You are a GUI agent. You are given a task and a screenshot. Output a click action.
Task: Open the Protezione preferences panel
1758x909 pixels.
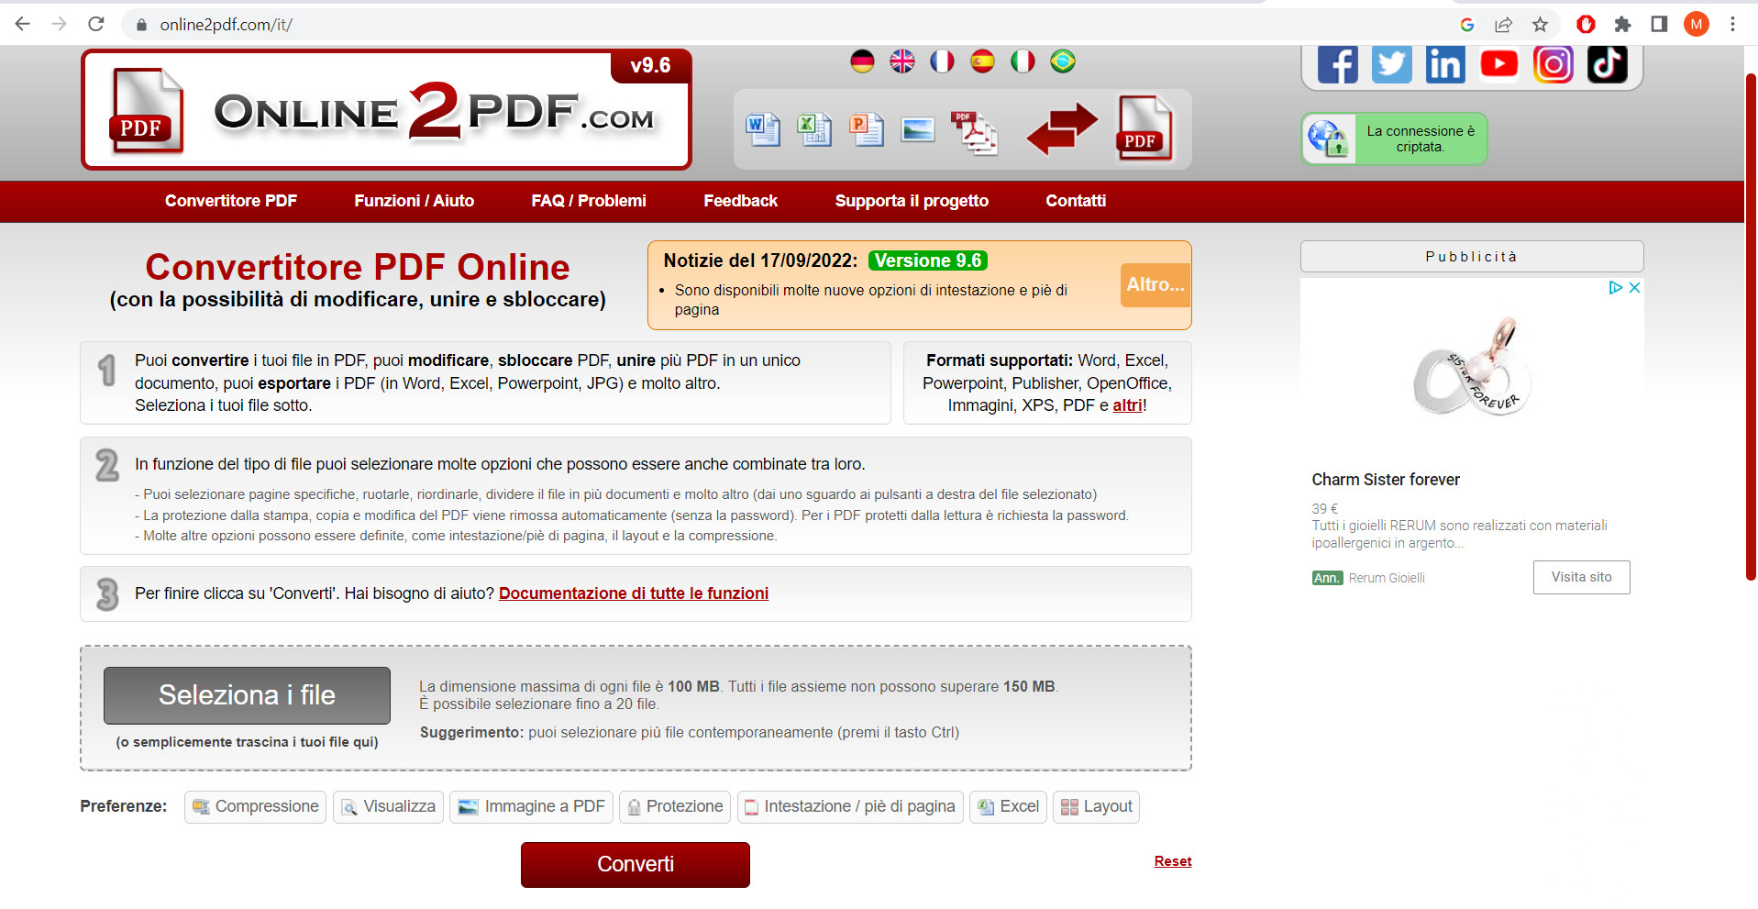[674, 806]
